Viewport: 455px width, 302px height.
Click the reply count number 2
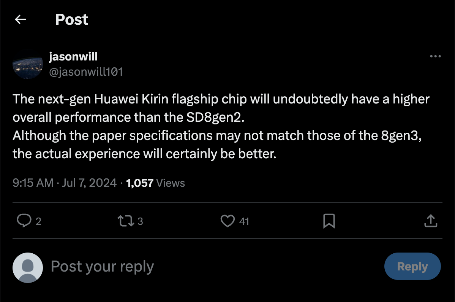38,221
